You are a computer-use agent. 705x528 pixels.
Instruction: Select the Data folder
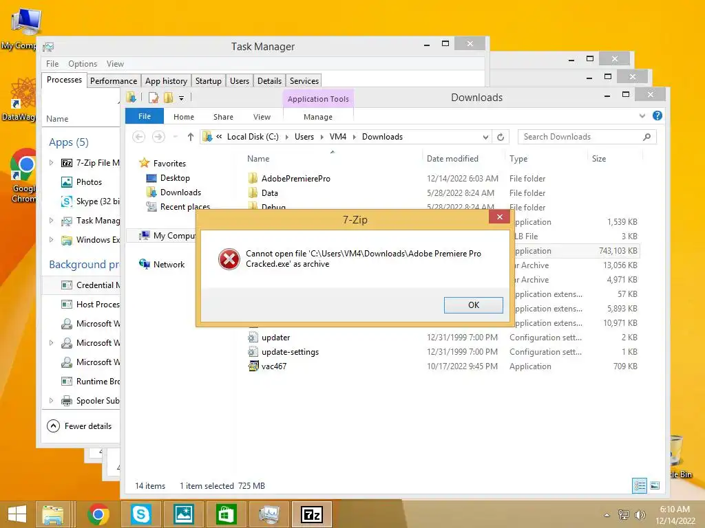click(x=269, y=193)
